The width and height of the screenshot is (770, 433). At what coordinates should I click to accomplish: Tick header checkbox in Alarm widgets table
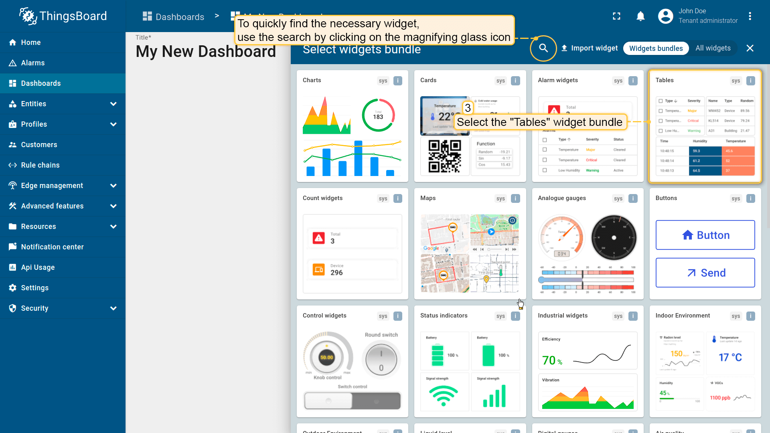[544, 140]
